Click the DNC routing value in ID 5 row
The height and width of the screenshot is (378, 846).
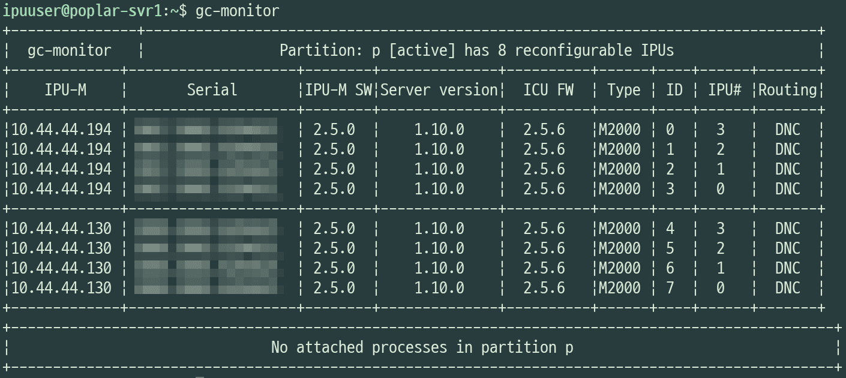point(787,248)
